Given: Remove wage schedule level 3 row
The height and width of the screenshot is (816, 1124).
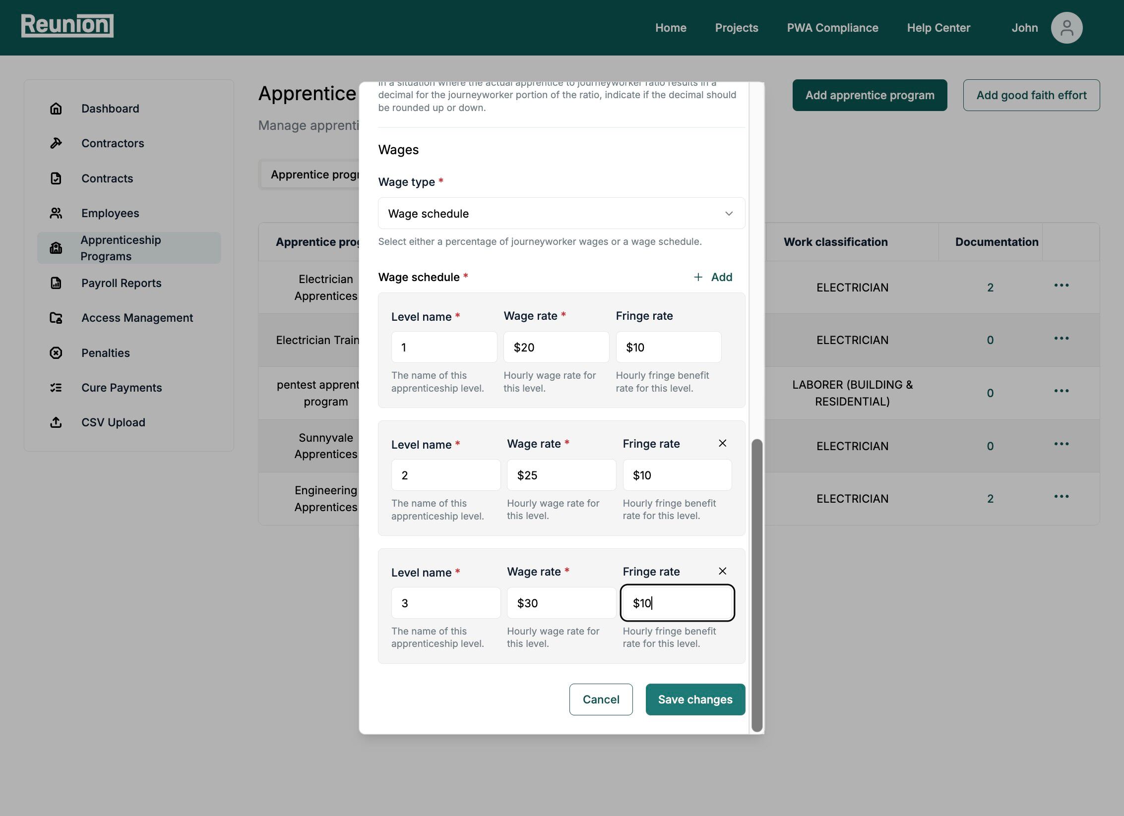Looking at the screenshot, I should [722, 571].
